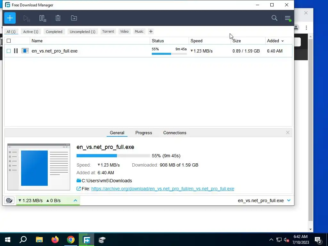This screenshot has height=246, width=328.
Task: Sort by the Size column header
Action: pyautogui.click(x=248, y=41)
